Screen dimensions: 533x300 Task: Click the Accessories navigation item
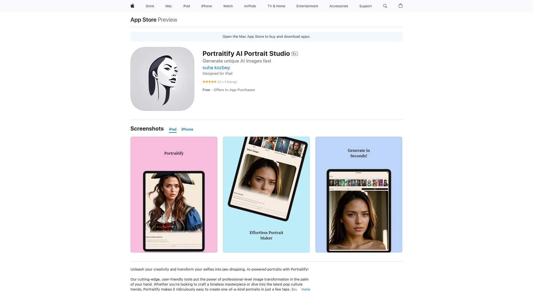pos(339,6)
